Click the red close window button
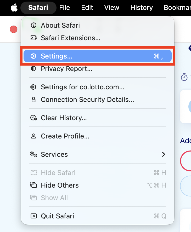Screen dimensions: 191x232 14,29
